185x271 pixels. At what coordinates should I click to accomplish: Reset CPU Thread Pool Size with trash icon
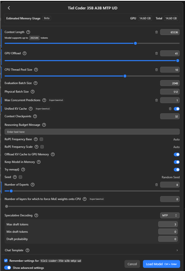tap(156, 70)
